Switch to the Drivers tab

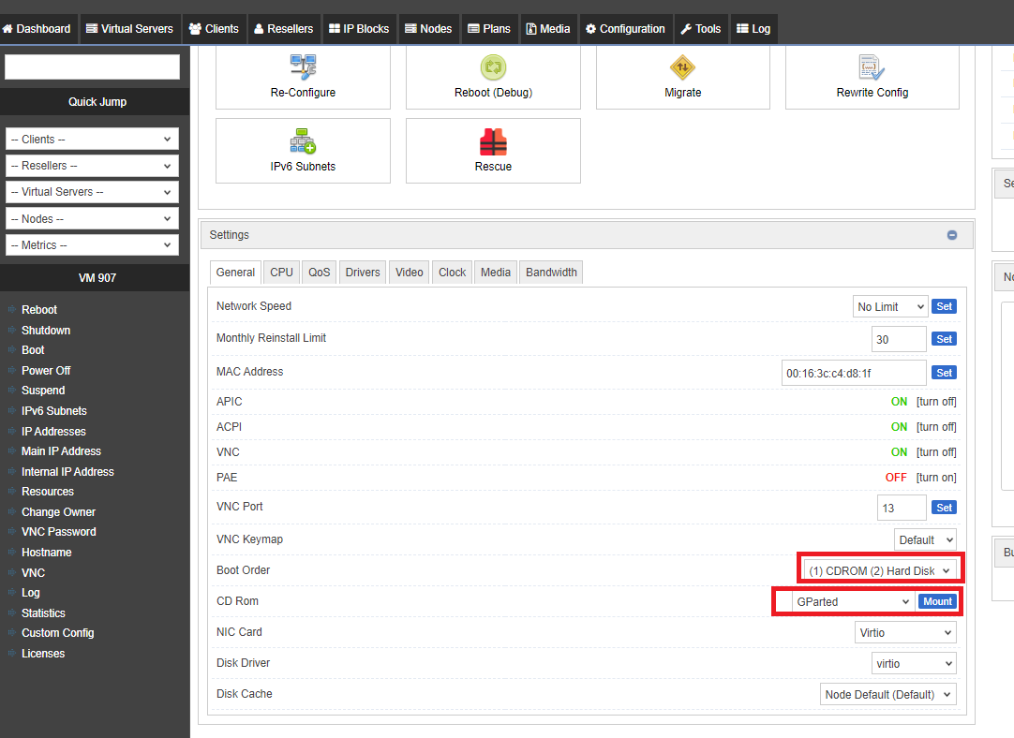click(x=363, y=273)
